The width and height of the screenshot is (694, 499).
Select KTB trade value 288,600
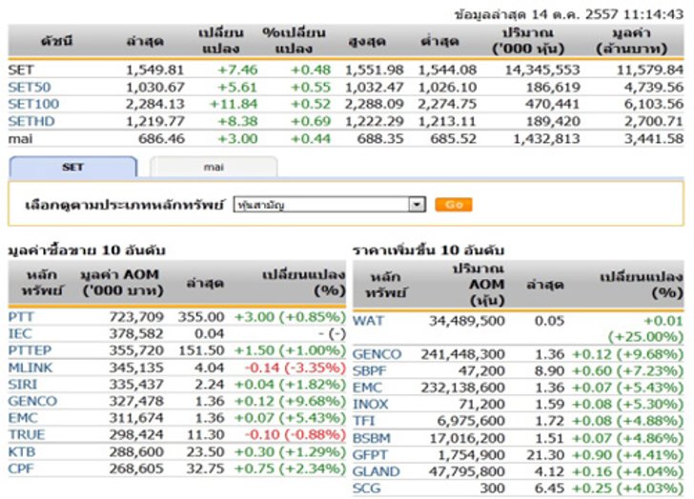(x=136, y=451)
